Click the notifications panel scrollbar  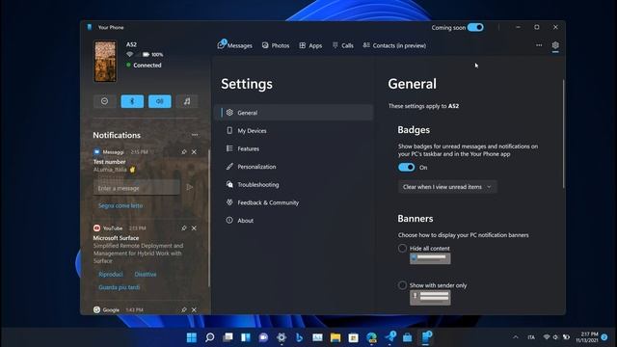(x=208, y=219)
